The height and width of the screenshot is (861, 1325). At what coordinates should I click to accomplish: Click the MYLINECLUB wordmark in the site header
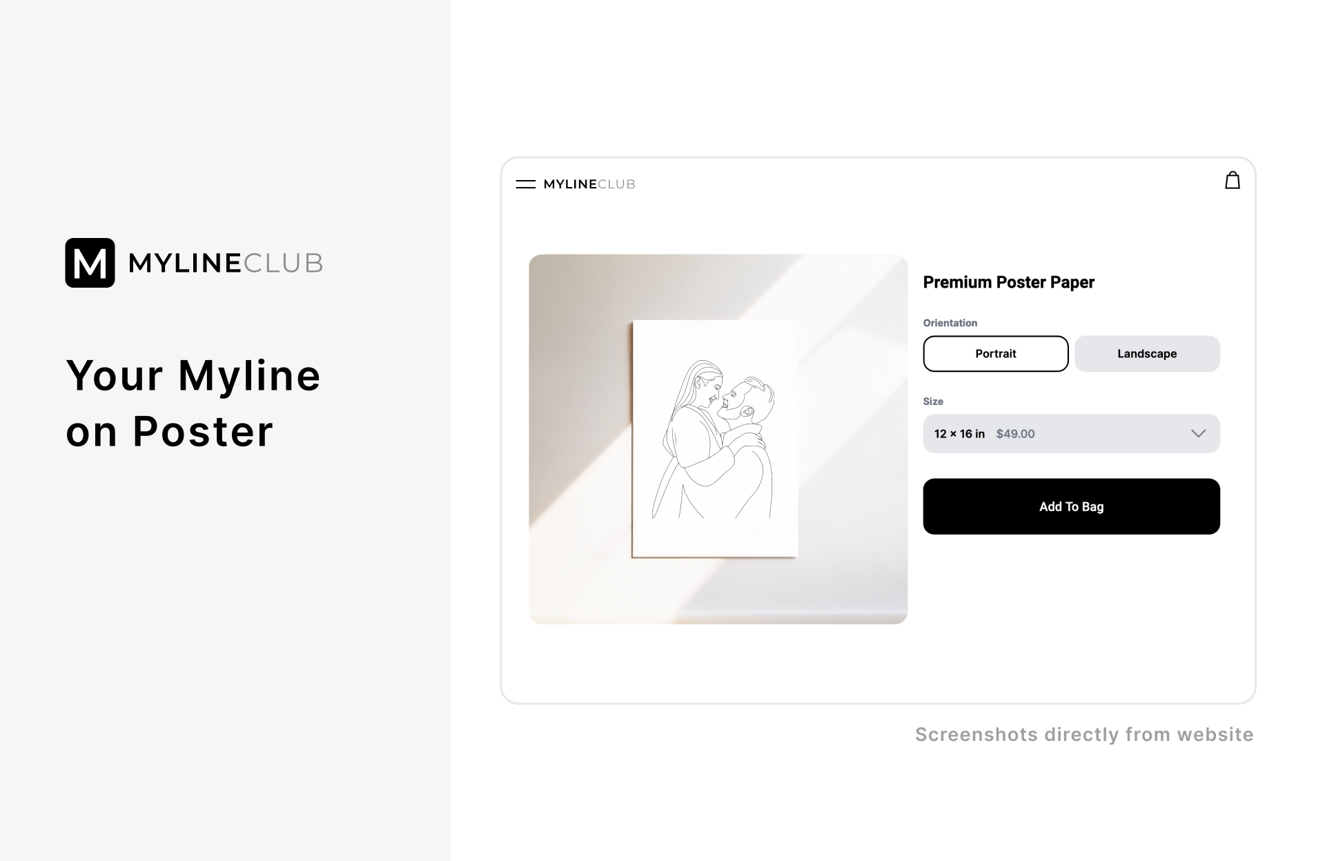coord(589,184)
